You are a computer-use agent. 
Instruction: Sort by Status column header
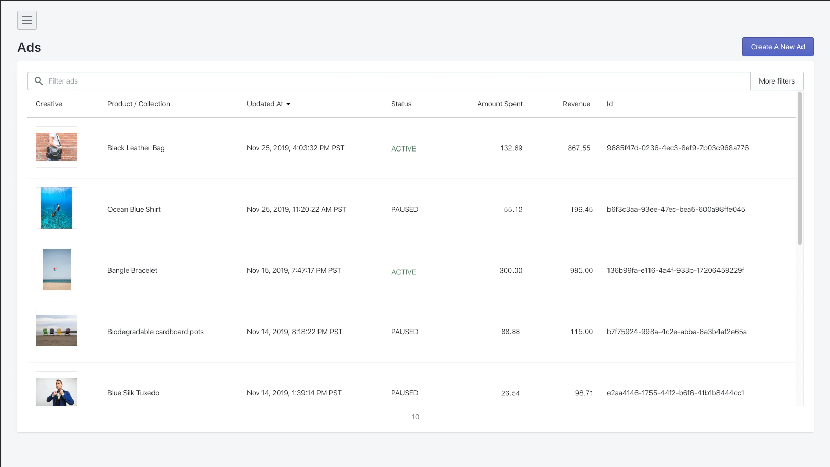(401, 104)
